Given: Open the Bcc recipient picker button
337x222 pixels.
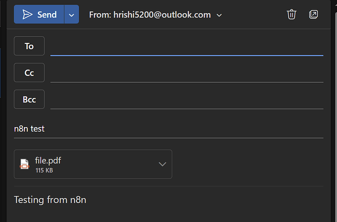Looking at the screenshot, I should click(x=29, y=99).
